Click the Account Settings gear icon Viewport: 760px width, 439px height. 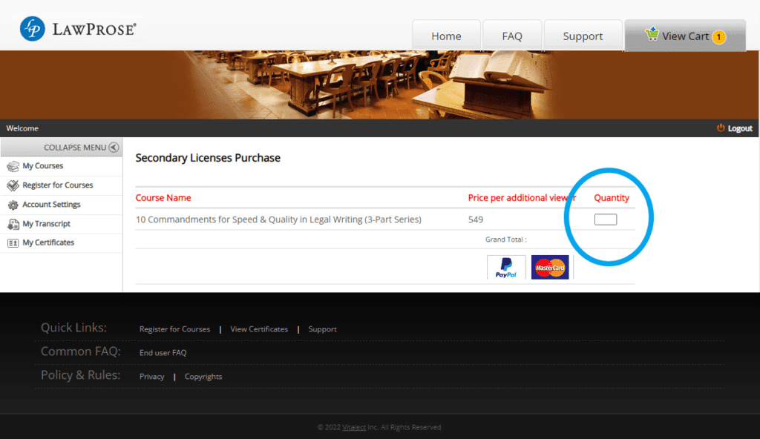pos(13,205)
